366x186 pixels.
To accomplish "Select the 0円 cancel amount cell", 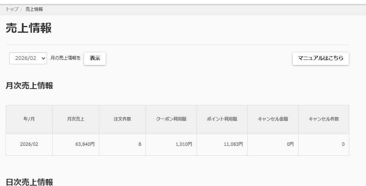I will (290, 144).
